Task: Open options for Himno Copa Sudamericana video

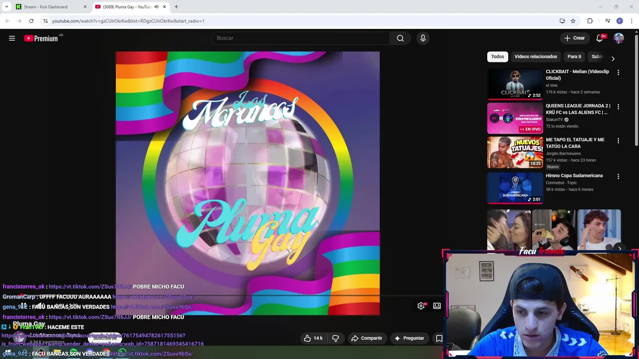Action: [618, 177]
